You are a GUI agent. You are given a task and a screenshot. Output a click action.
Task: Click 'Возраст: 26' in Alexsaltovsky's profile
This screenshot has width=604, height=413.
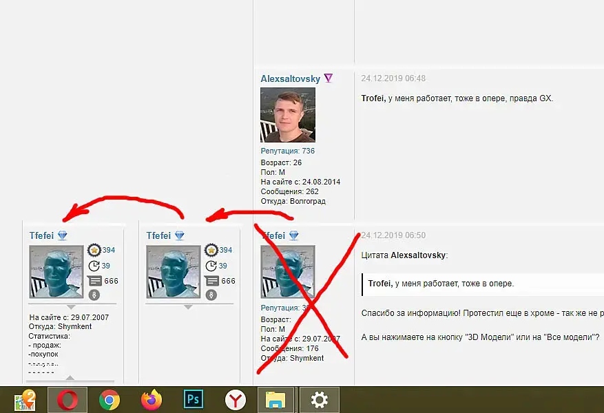281,162
